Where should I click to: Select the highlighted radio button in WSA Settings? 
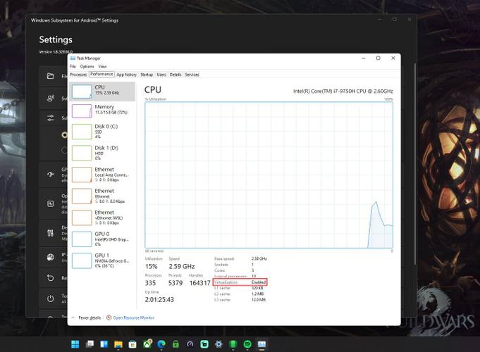[64, 135]
